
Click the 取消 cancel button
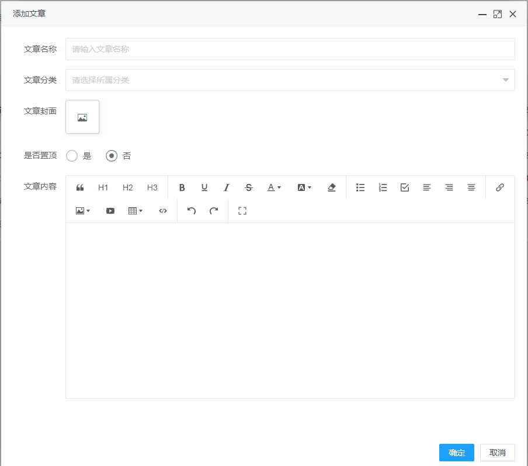pos(498,453)
